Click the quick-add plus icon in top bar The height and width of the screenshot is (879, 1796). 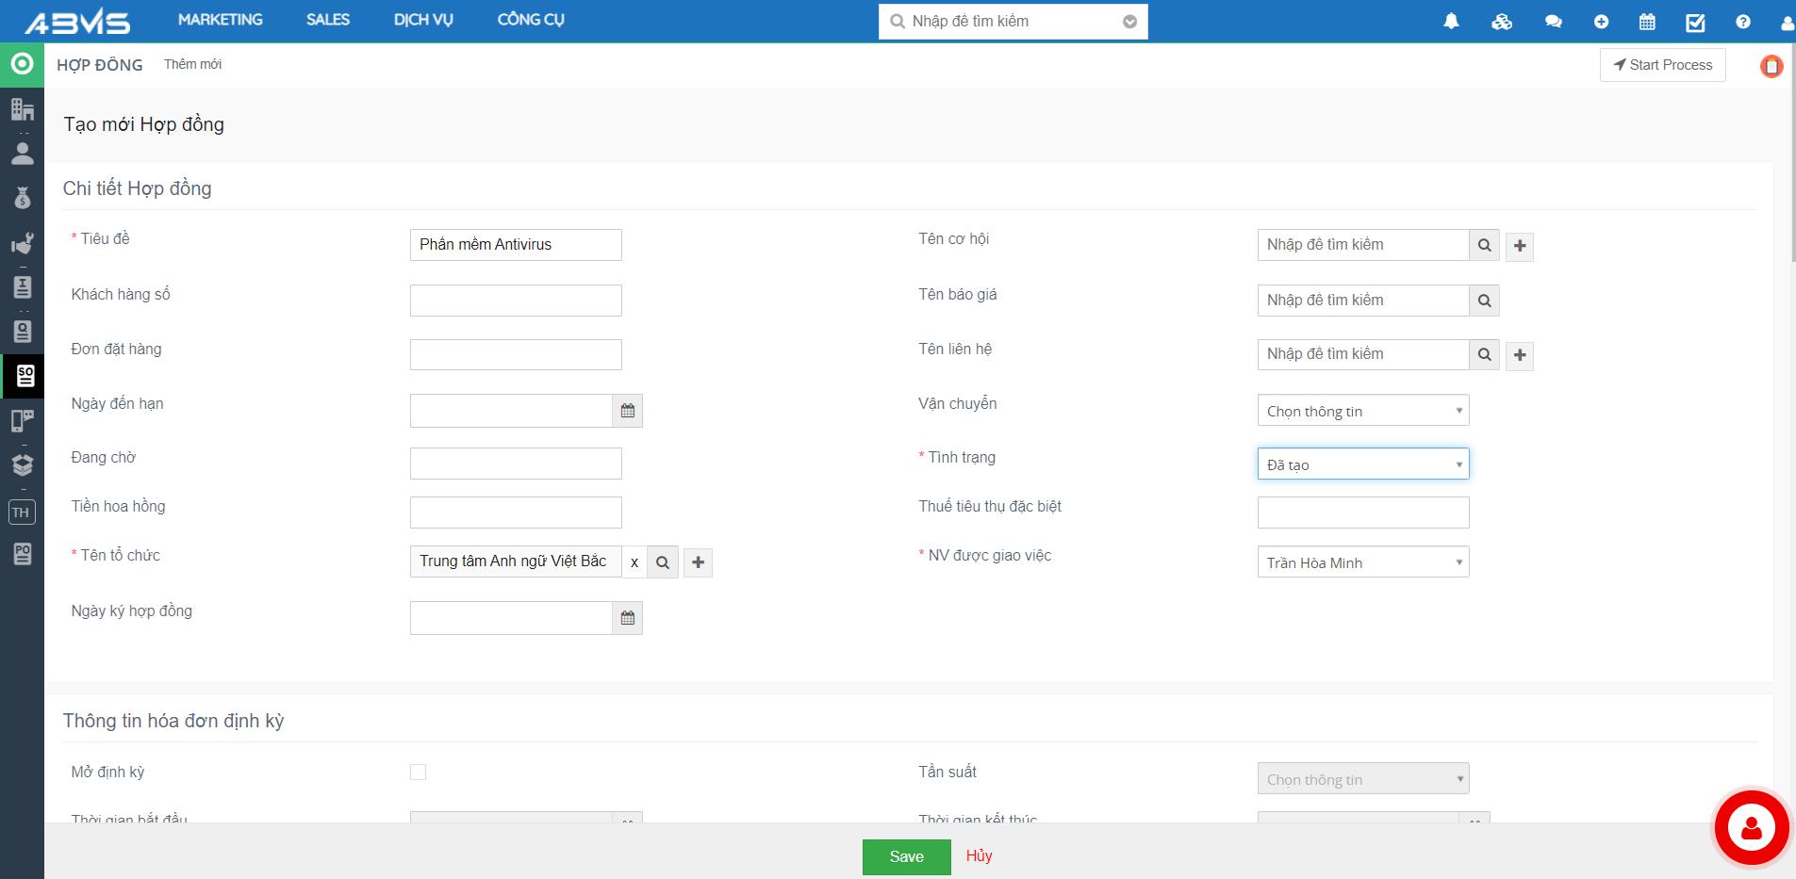[1601, 22]
